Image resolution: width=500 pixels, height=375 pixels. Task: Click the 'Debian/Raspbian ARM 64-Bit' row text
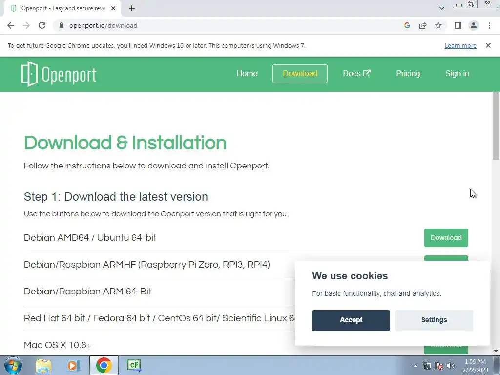88,292
